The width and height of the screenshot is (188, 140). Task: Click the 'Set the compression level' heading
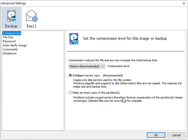pyautogui.click(x=125, y=39)
